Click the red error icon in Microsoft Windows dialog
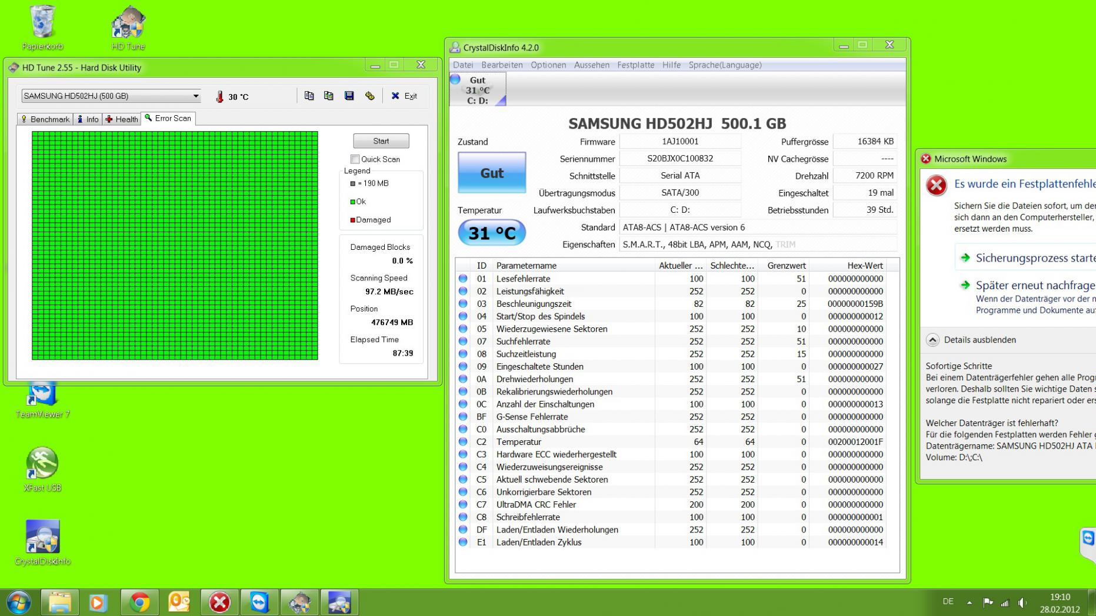 pyautogui.click(x=936, y=185)
